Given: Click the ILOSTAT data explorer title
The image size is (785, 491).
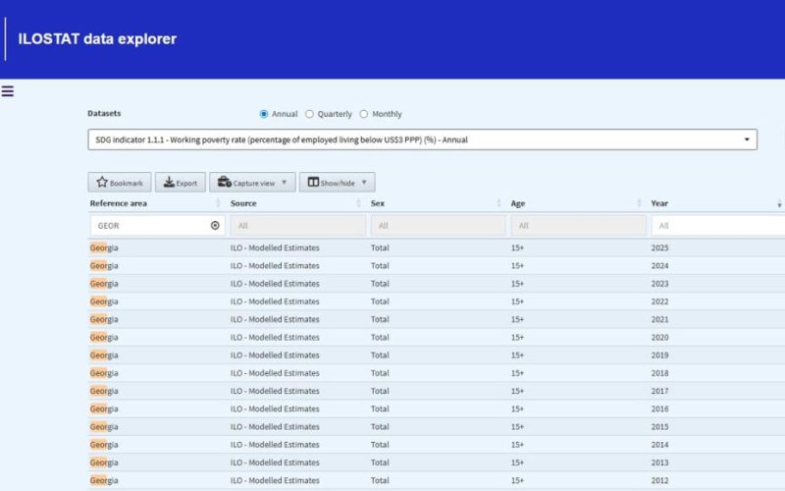Looking at the screenshot, I should [97, 39].
